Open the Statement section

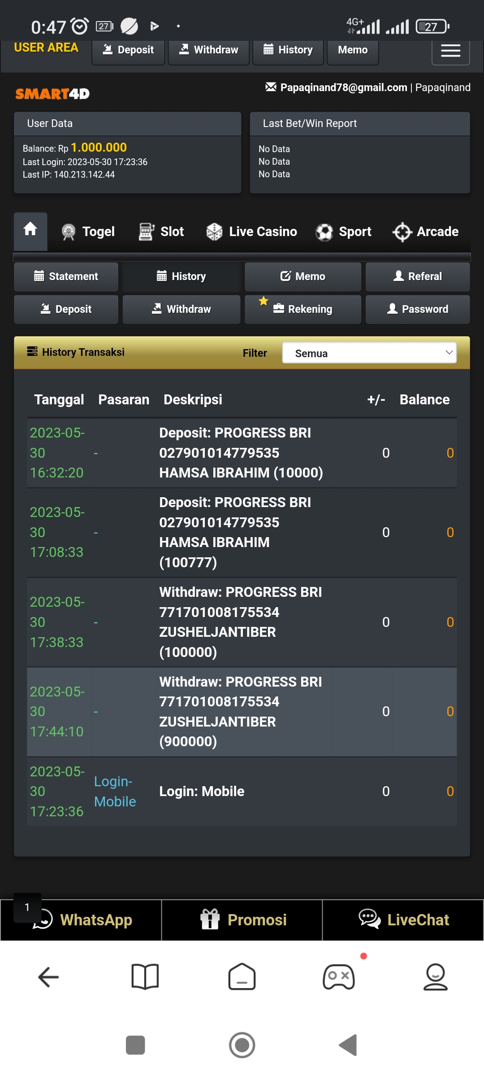66,276
